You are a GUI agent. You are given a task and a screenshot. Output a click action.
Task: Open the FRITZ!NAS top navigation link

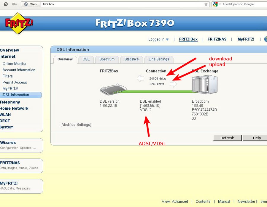point(217,39)
